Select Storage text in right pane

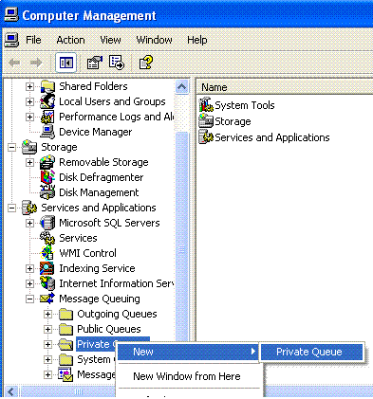pyautogui.click(x=233, y=121)
